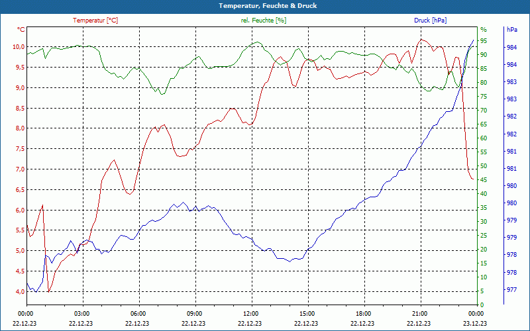Image resolution: width=530 pixels, height=331 pixels.
Task: Click the 15:00 time axis label
Action: pos(306,313)
